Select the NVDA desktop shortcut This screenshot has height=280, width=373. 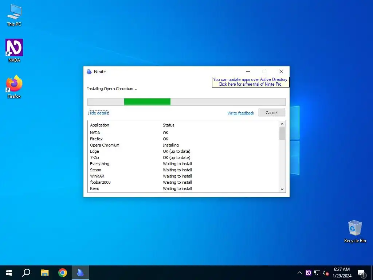click(14, 50)
